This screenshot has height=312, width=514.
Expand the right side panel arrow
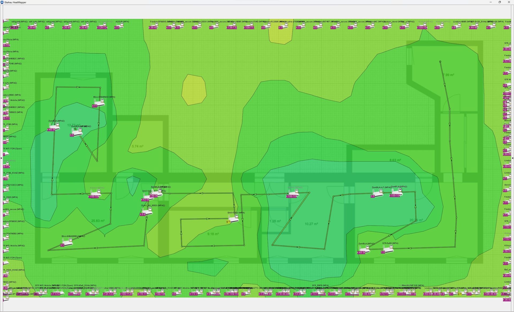(513, 158)
